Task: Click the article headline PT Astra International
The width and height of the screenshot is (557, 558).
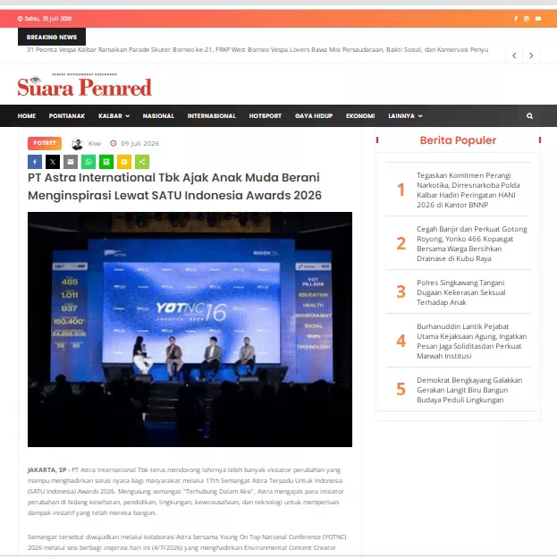Action: coord(174,187)
